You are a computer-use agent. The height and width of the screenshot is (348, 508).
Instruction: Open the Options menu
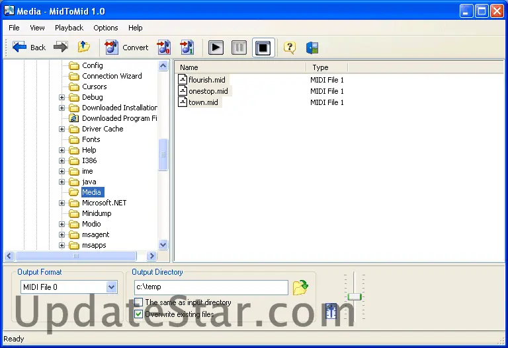click(x=106, y=28)
